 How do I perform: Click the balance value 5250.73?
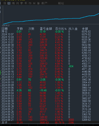[86, 53]
